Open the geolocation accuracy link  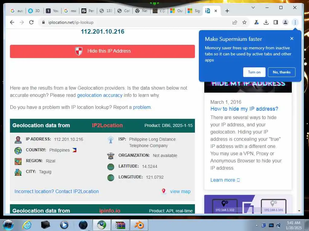pos(100,95)
